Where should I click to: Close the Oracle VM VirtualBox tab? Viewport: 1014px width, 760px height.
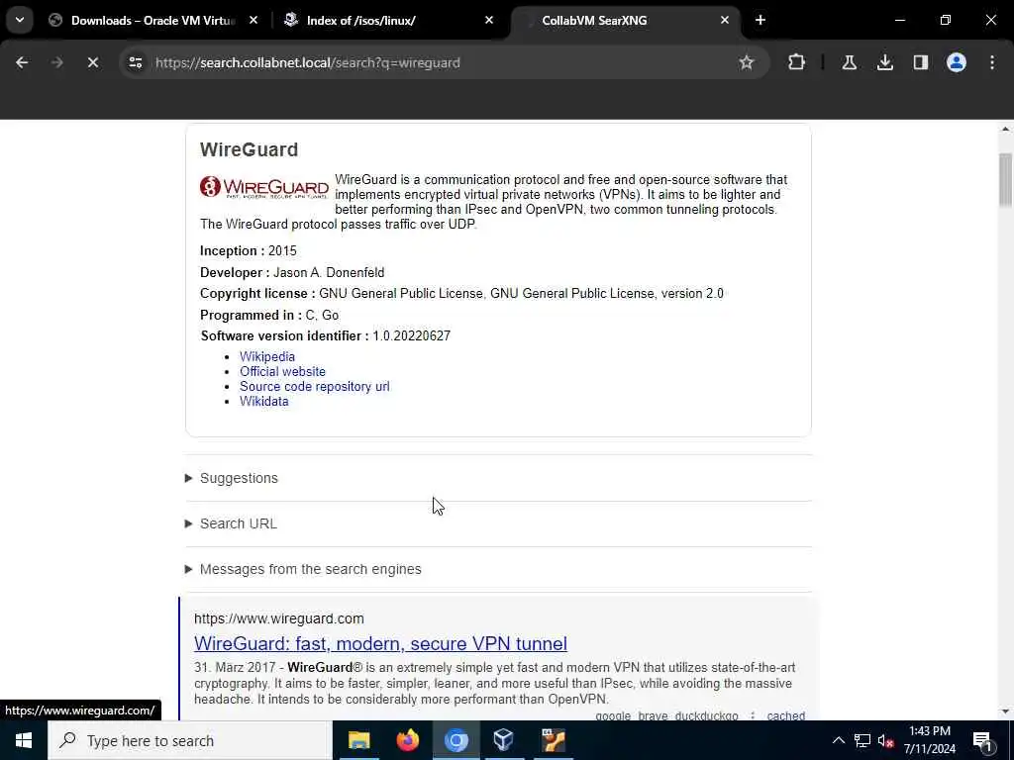(253, 20)
